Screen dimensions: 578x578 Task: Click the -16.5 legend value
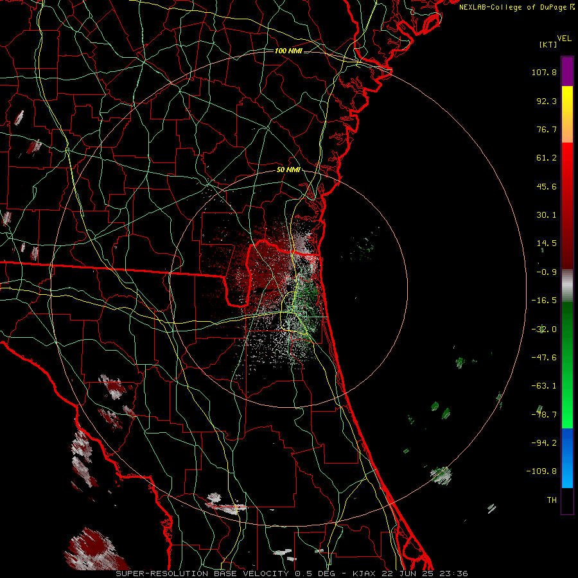tap(544, 301)
